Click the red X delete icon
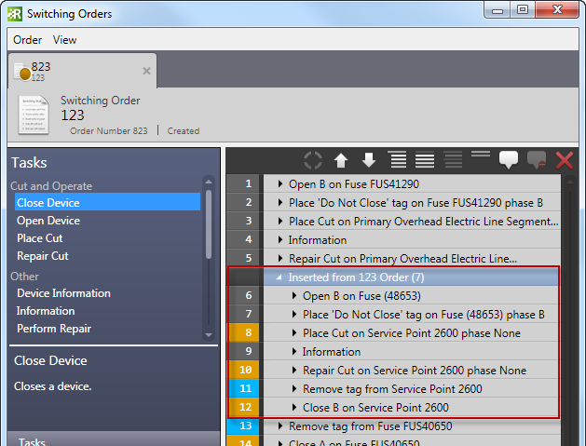This screenshot has width=586, height=446. coord(564,160)
